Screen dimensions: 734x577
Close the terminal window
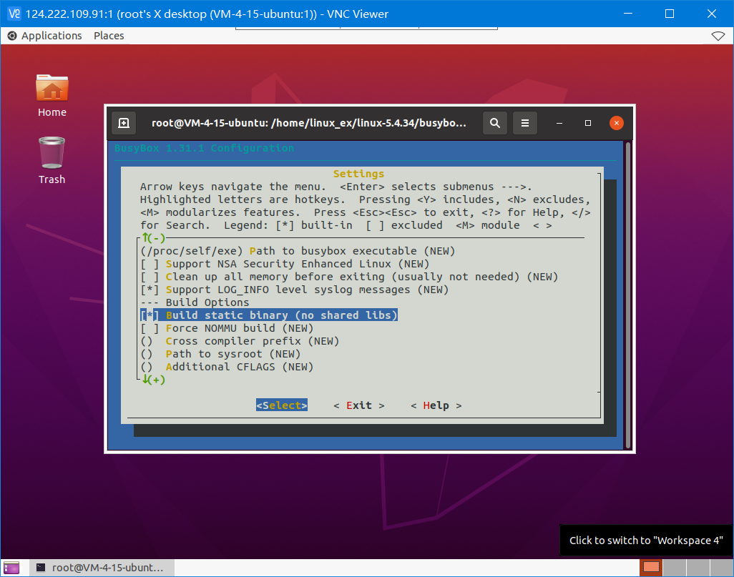(617, 123)
